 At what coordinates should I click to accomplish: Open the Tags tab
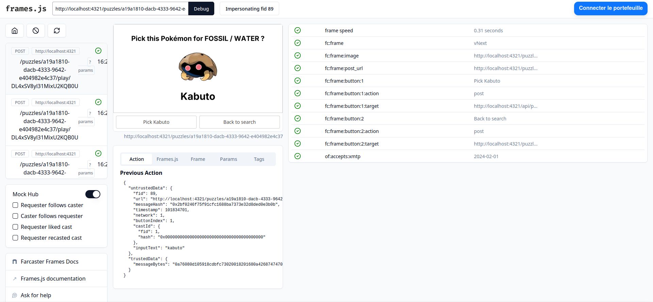pyautogui.click(x=259, y=159)
